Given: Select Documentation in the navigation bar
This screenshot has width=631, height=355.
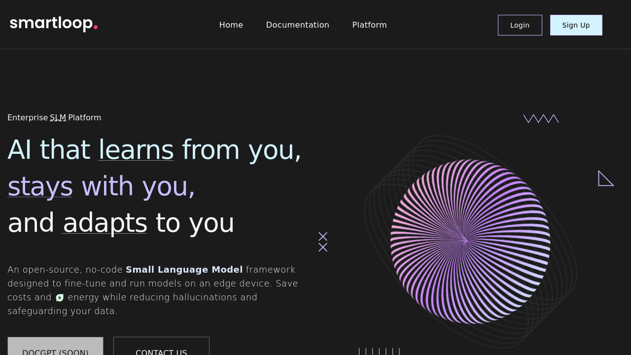Looking at the screenshot, I should (298, 25).
